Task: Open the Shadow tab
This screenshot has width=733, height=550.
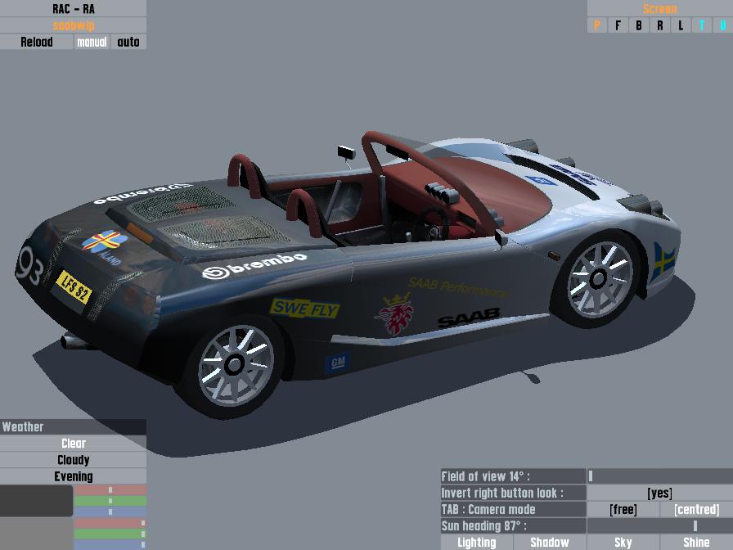Action: [x=550, y=543]
